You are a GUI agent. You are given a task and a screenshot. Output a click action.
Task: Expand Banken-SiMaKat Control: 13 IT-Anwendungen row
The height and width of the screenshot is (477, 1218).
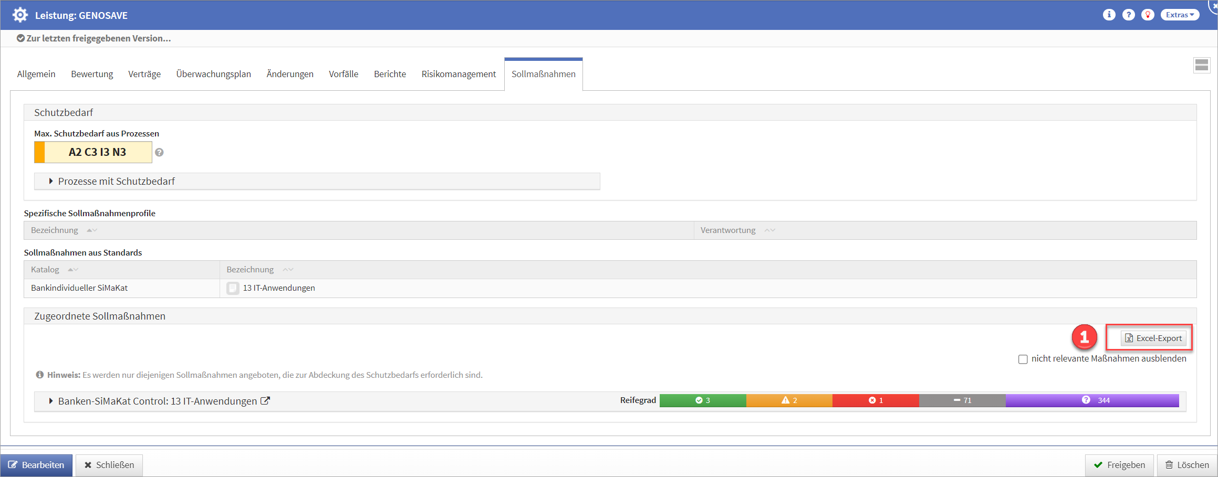click(x=51, y=401)
